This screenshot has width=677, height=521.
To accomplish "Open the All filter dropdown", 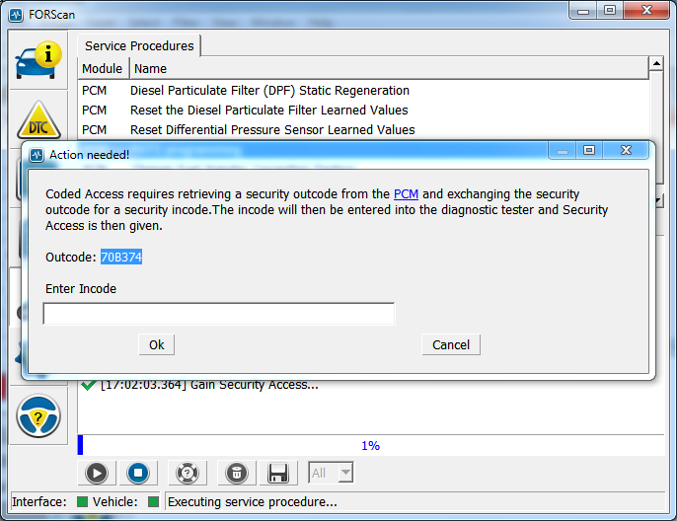I will pos(331,473).
